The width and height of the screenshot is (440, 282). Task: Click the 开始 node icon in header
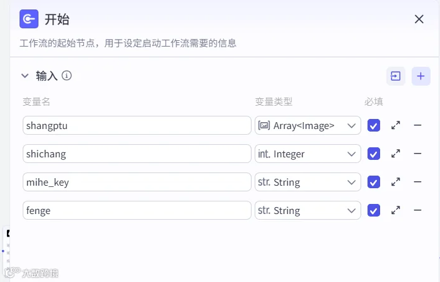(x=29, y=19)
